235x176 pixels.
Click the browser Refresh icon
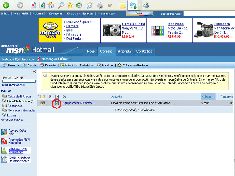[42, 5]
